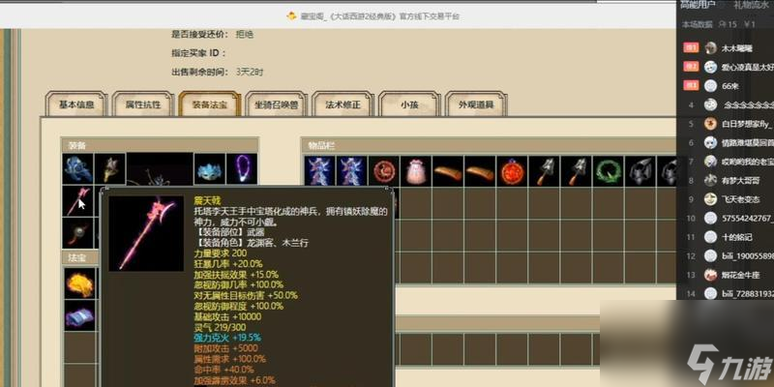The width and height of the screenshot is (774, 387).
Task: Click the 灵气 219/300 line
Action: (221, 327)
